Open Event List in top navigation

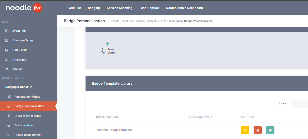(x=74, y=8)
